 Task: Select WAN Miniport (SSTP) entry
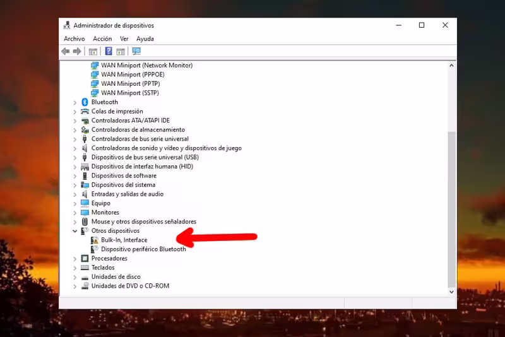point(130,93)
